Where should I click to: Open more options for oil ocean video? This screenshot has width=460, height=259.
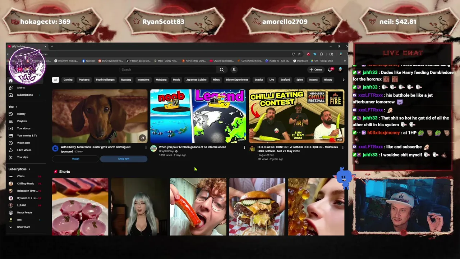(x=244, y=147)
